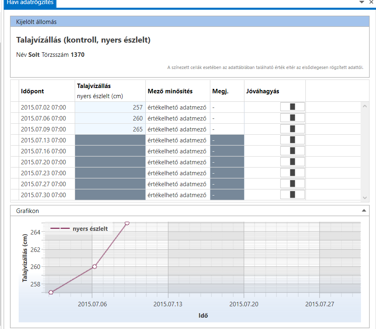Image resolution: width=376 pixels, height=329 pixels.
Task: Select the 2015.07.09 07:00 date cell
Action: 47,129
